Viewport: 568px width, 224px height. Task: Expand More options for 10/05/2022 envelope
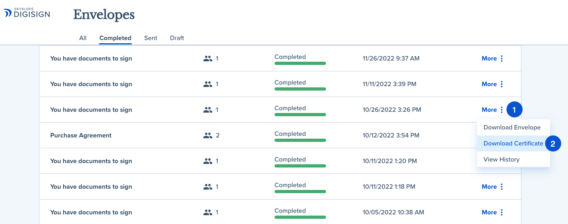(x=489, y=212)
